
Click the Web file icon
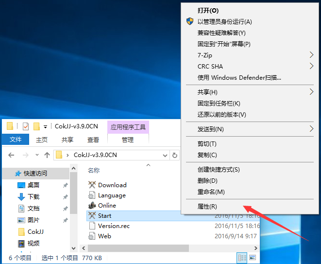pos(92,236)
